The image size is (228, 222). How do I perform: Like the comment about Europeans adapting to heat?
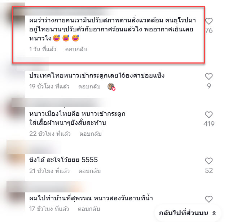click(209, 21)
